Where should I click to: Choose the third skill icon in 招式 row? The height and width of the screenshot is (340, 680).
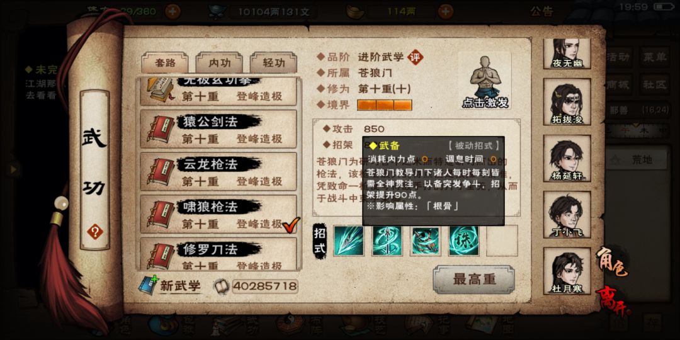(426, 241)
